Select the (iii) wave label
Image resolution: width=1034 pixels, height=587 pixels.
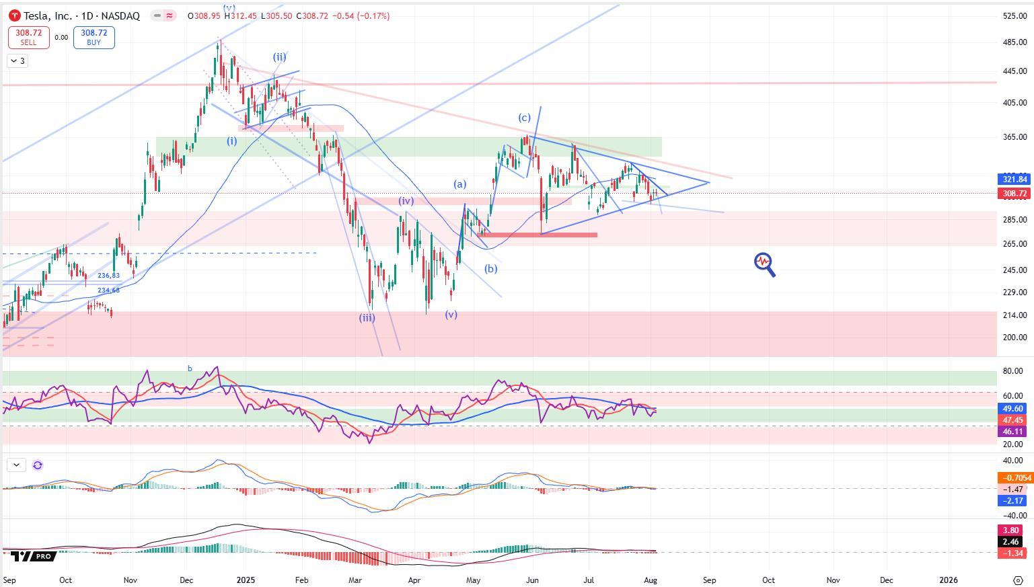coord(367,318)
